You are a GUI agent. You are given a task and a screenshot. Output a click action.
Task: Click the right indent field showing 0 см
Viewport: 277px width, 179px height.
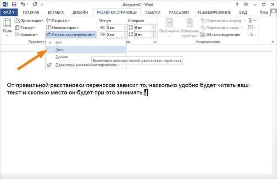115,35
